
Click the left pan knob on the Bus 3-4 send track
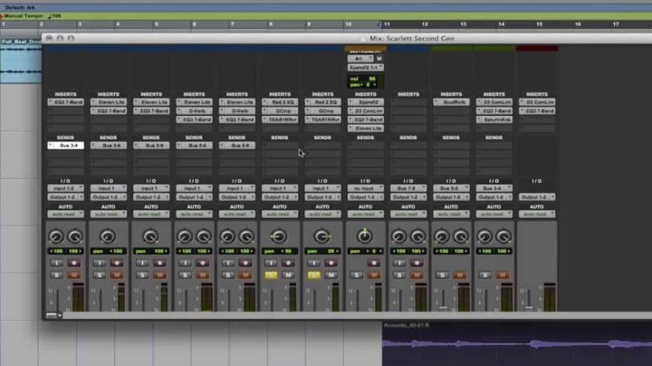[56, 237]
